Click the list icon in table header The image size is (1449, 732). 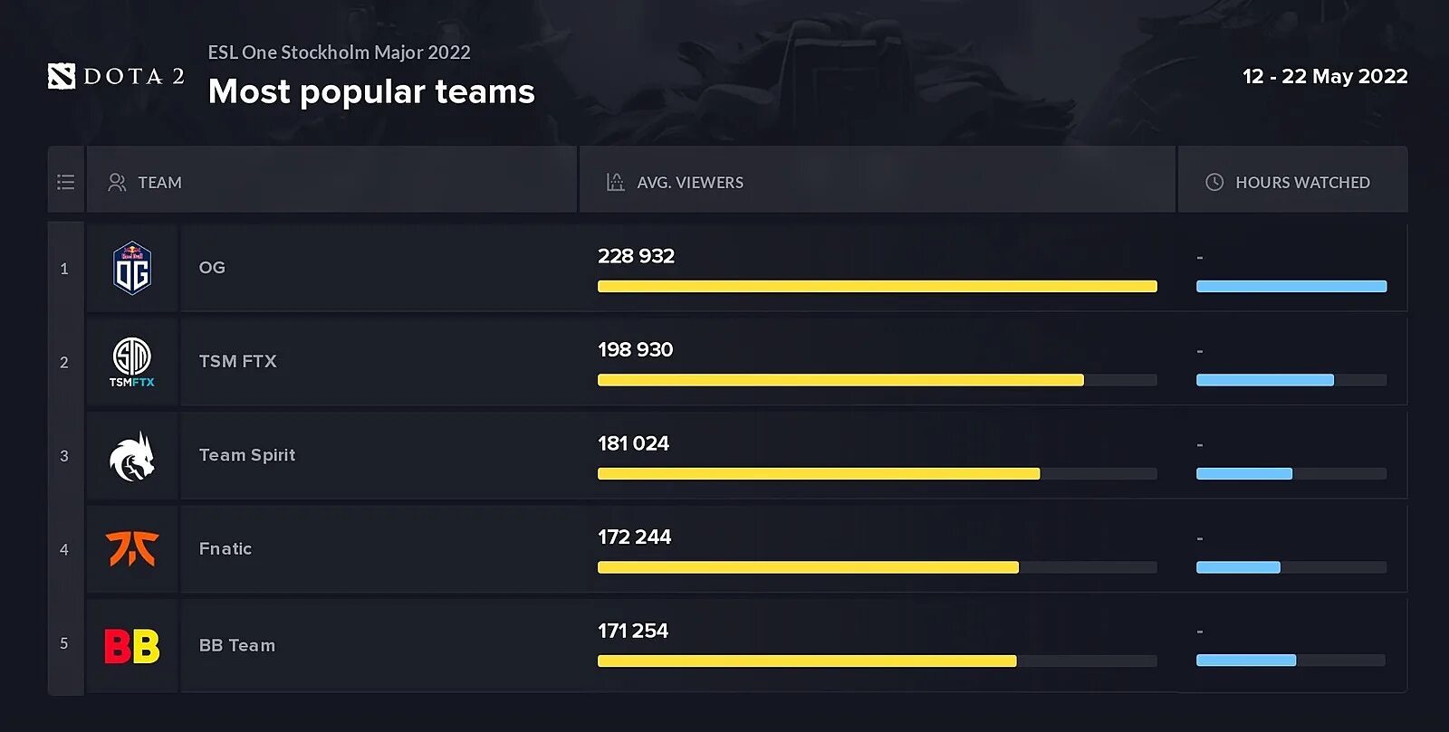point(66,182)
